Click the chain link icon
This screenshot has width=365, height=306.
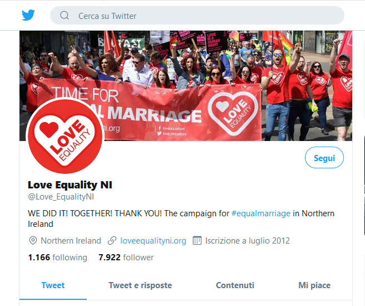click(112, 240)
